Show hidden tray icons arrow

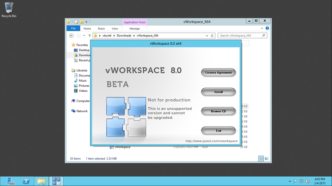click(290, 181)
